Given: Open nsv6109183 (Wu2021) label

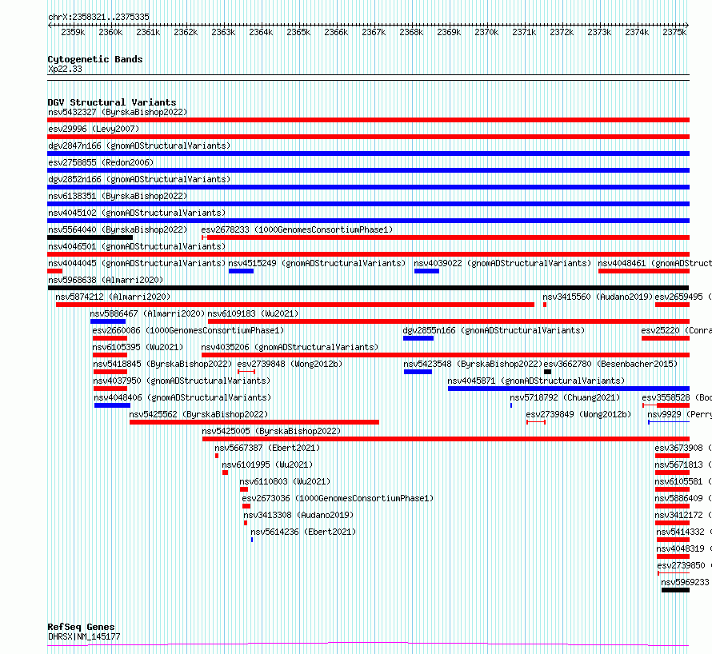Looking at the screenshot, I should tap(253, 313).
